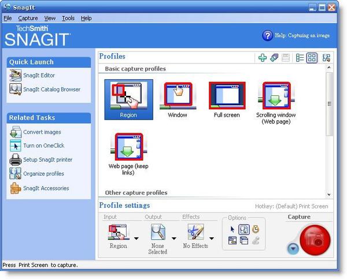
Task: Add a new profile with green plus
Action: click(x=263, y=58)
